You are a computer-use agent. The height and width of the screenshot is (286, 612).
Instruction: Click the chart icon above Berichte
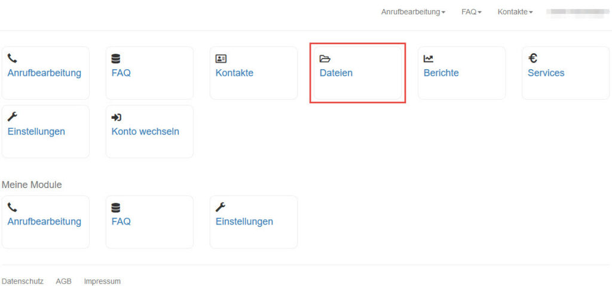tap(429, 59)
